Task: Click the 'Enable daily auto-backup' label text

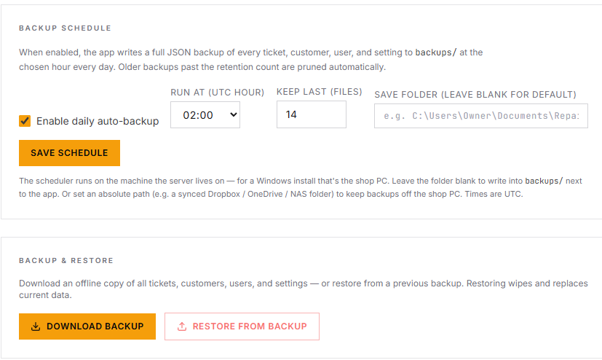Action: tap(98, 121)
